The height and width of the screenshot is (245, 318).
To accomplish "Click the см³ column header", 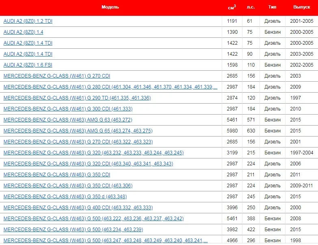I will (232, 7).
